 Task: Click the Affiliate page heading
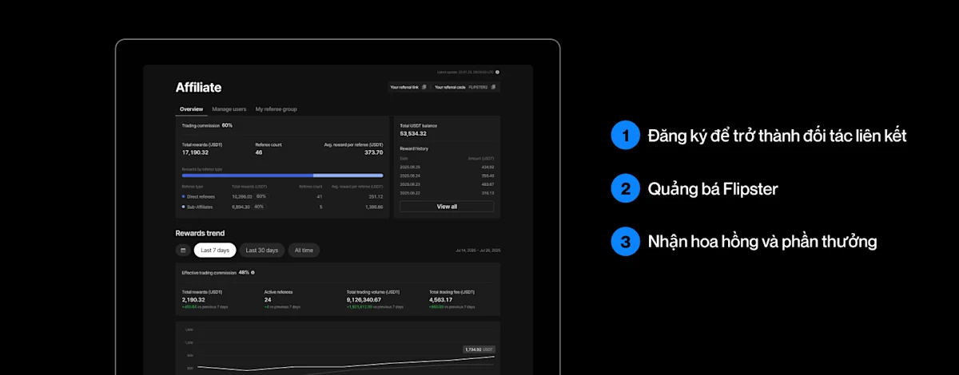198,88
